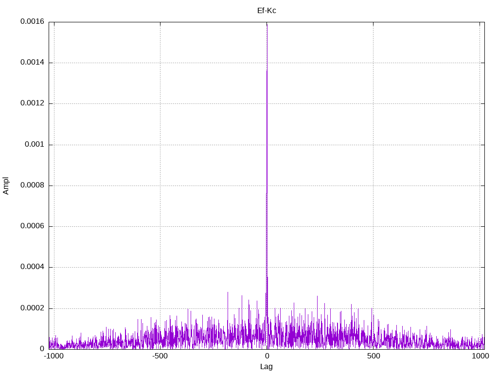Screen dimensions: 498x373
Task: Click the 0.0016 y-axis tick label
Action: click(x=33, y=21)
